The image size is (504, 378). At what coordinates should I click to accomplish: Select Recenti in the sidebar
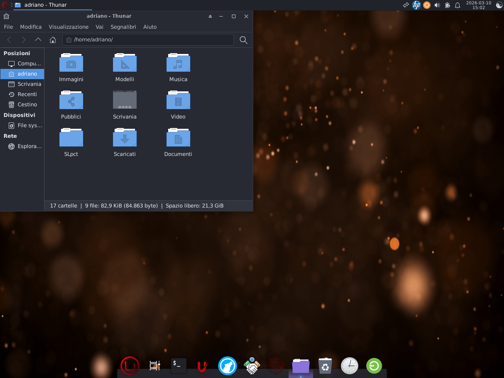pyautogui.click(x=27, y=94)
